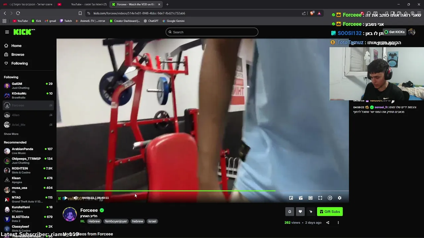424x238 pixels.
Task: Open GalGM's channel in the Following list
Action: click(x=28, y=86)
